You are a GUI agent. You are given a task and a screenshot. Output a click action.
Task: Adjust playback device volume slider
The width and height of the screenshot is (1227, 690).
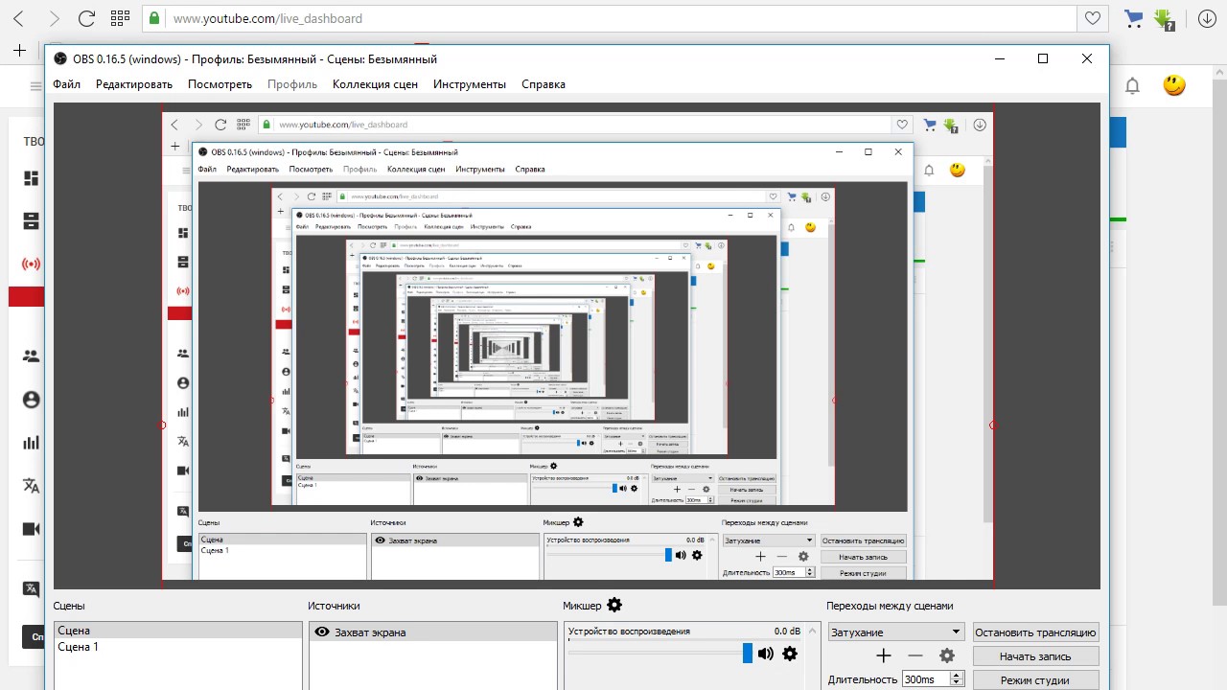click(x=748, y=654)
